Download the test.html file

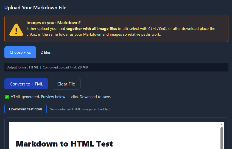[26, 109]
